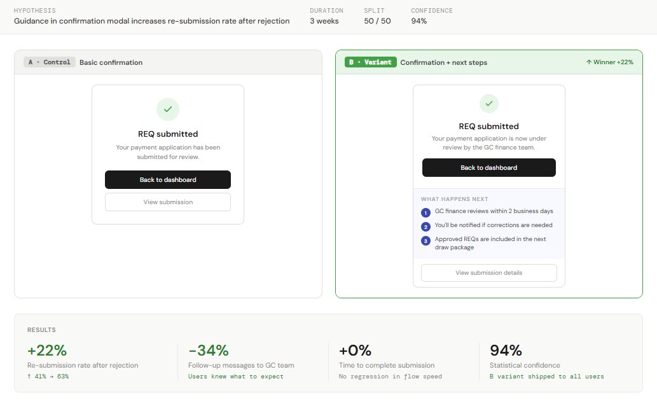This screenshot has height=402, width=657.
Task: Click step 3 numbered circle icon
Action: (426, 240)
